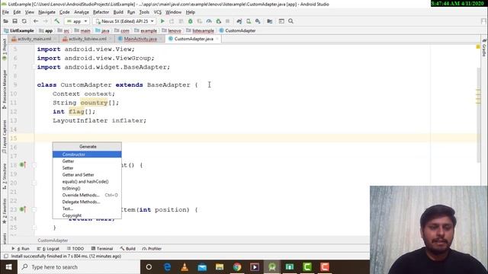Open the TODO tool window
Viewport: 488px width, 274px height.
click(75, 249)
